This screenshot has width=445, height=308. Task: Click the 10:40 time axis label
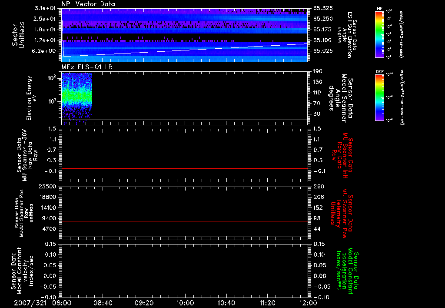point(226,303)
